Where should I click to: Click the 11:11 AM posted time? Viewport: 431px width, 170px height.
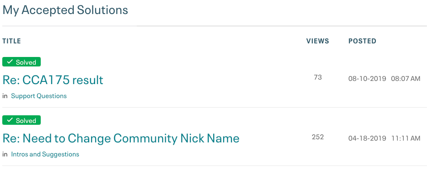[x=406, y=138]
